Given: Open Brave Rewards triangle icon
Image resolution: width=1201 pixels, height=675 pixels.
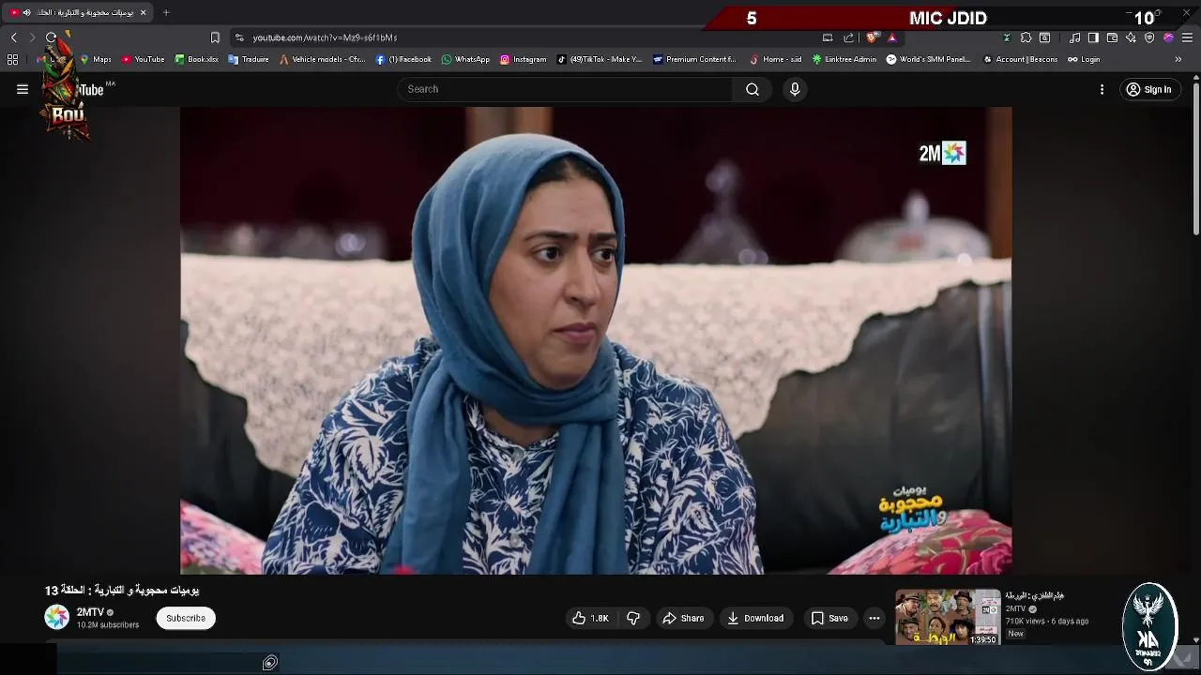Looking at the screenshot, I should [892, 37].
